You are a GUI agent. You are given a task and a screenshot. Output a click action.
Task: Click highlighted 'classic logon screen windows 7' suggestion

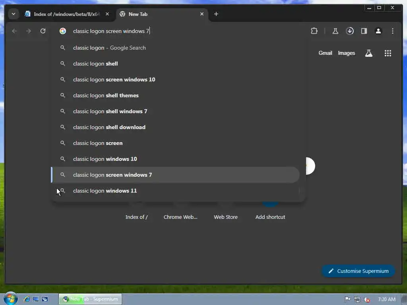(175, 175)
